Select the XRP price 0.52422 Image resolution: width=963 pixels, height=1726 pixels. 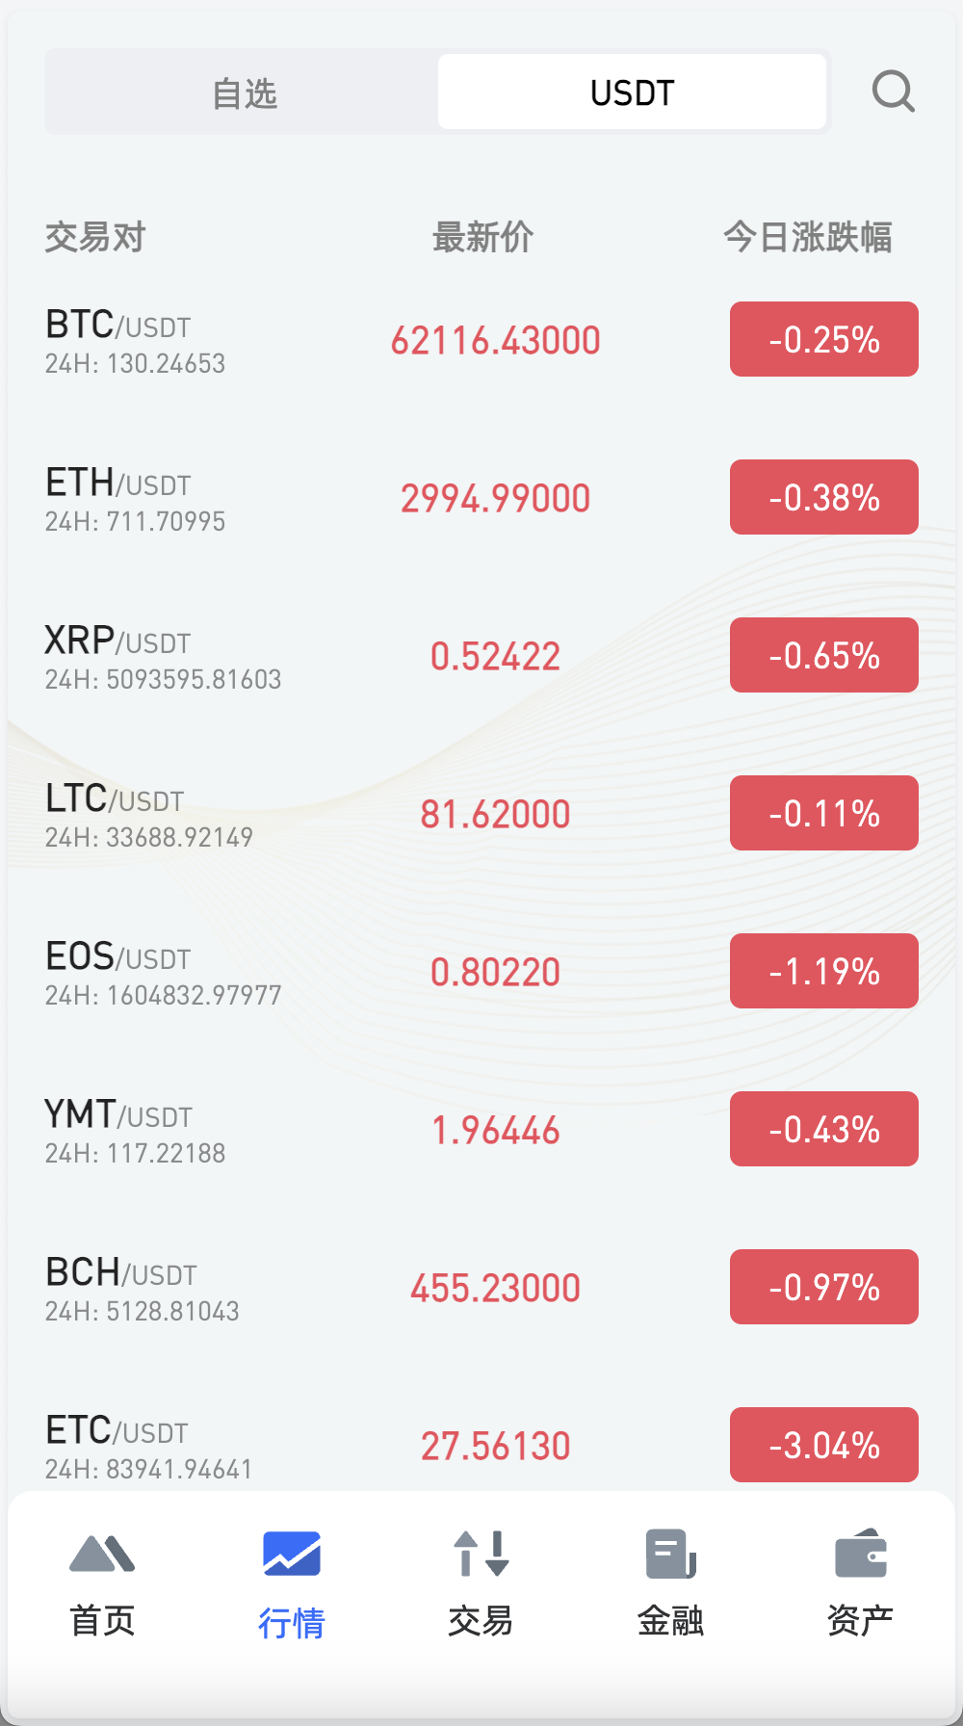(x=495, y=656)
